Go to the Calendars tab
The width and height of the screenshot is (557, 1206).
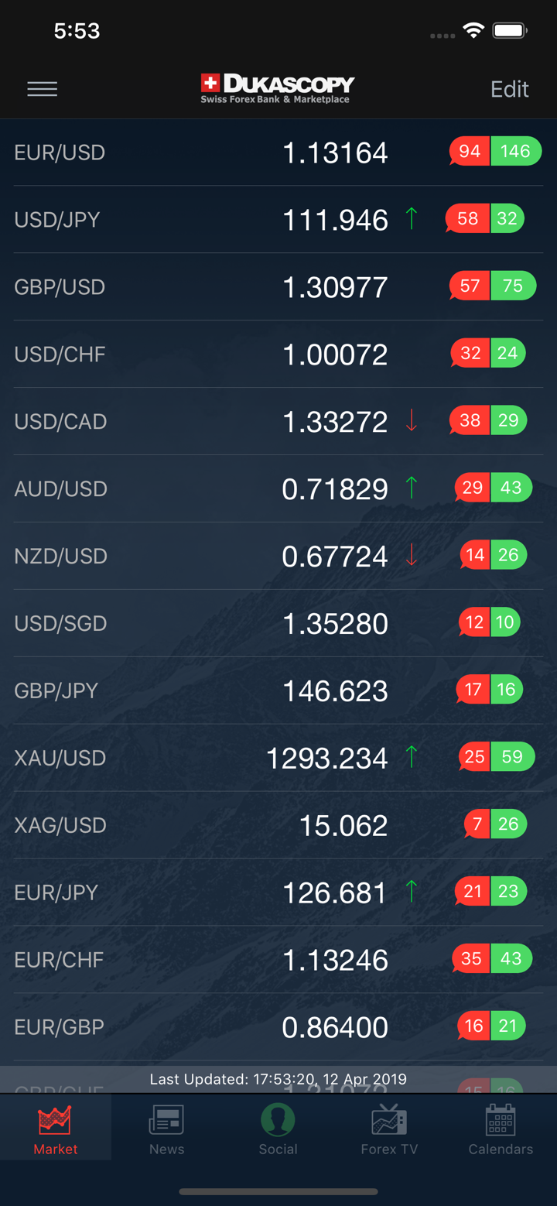(501, 1129)
